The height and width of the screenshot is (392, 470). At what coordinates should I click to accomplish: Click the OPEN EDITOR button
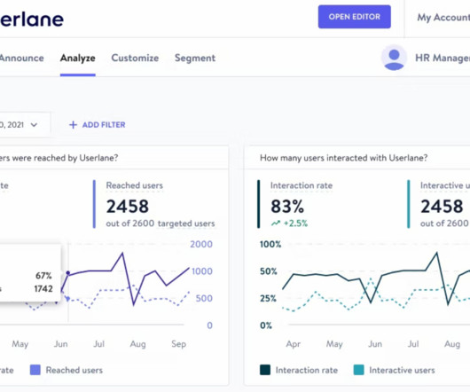[355, 17]
